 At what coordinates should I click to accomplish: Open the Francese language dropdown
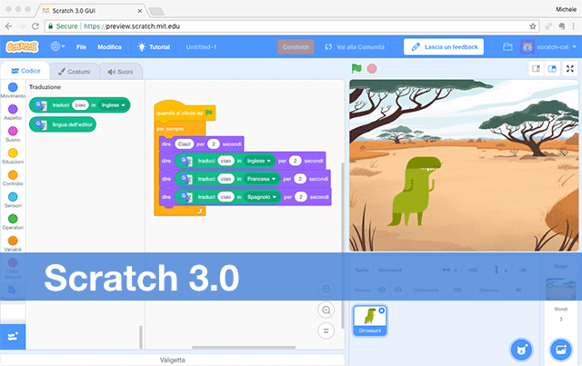tap(262, 179)
